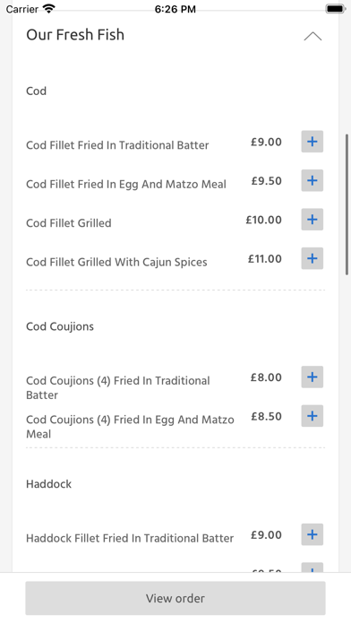Tap Cod Fillet Grilled With Cajun Spices name
Image resolution: width=351 pixels, height=624 pixels.
(116, 263)
